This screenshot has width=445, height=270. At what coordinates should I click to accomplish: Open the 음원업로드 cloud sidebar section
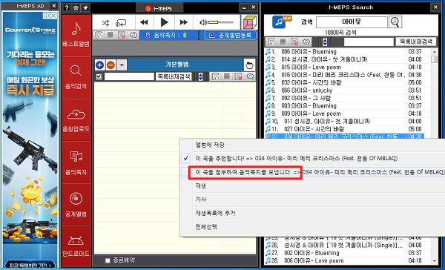(76, 120)
